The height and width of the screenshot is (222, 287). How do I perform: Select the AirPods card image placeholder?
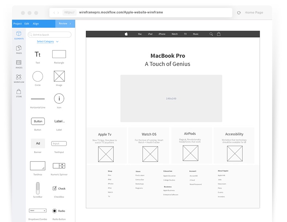tap(190, 153)
